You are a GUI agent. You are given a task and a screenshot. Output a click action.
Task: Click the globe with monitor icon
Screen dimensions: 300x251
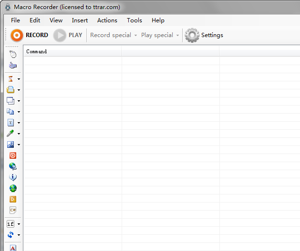pos(13,166)
